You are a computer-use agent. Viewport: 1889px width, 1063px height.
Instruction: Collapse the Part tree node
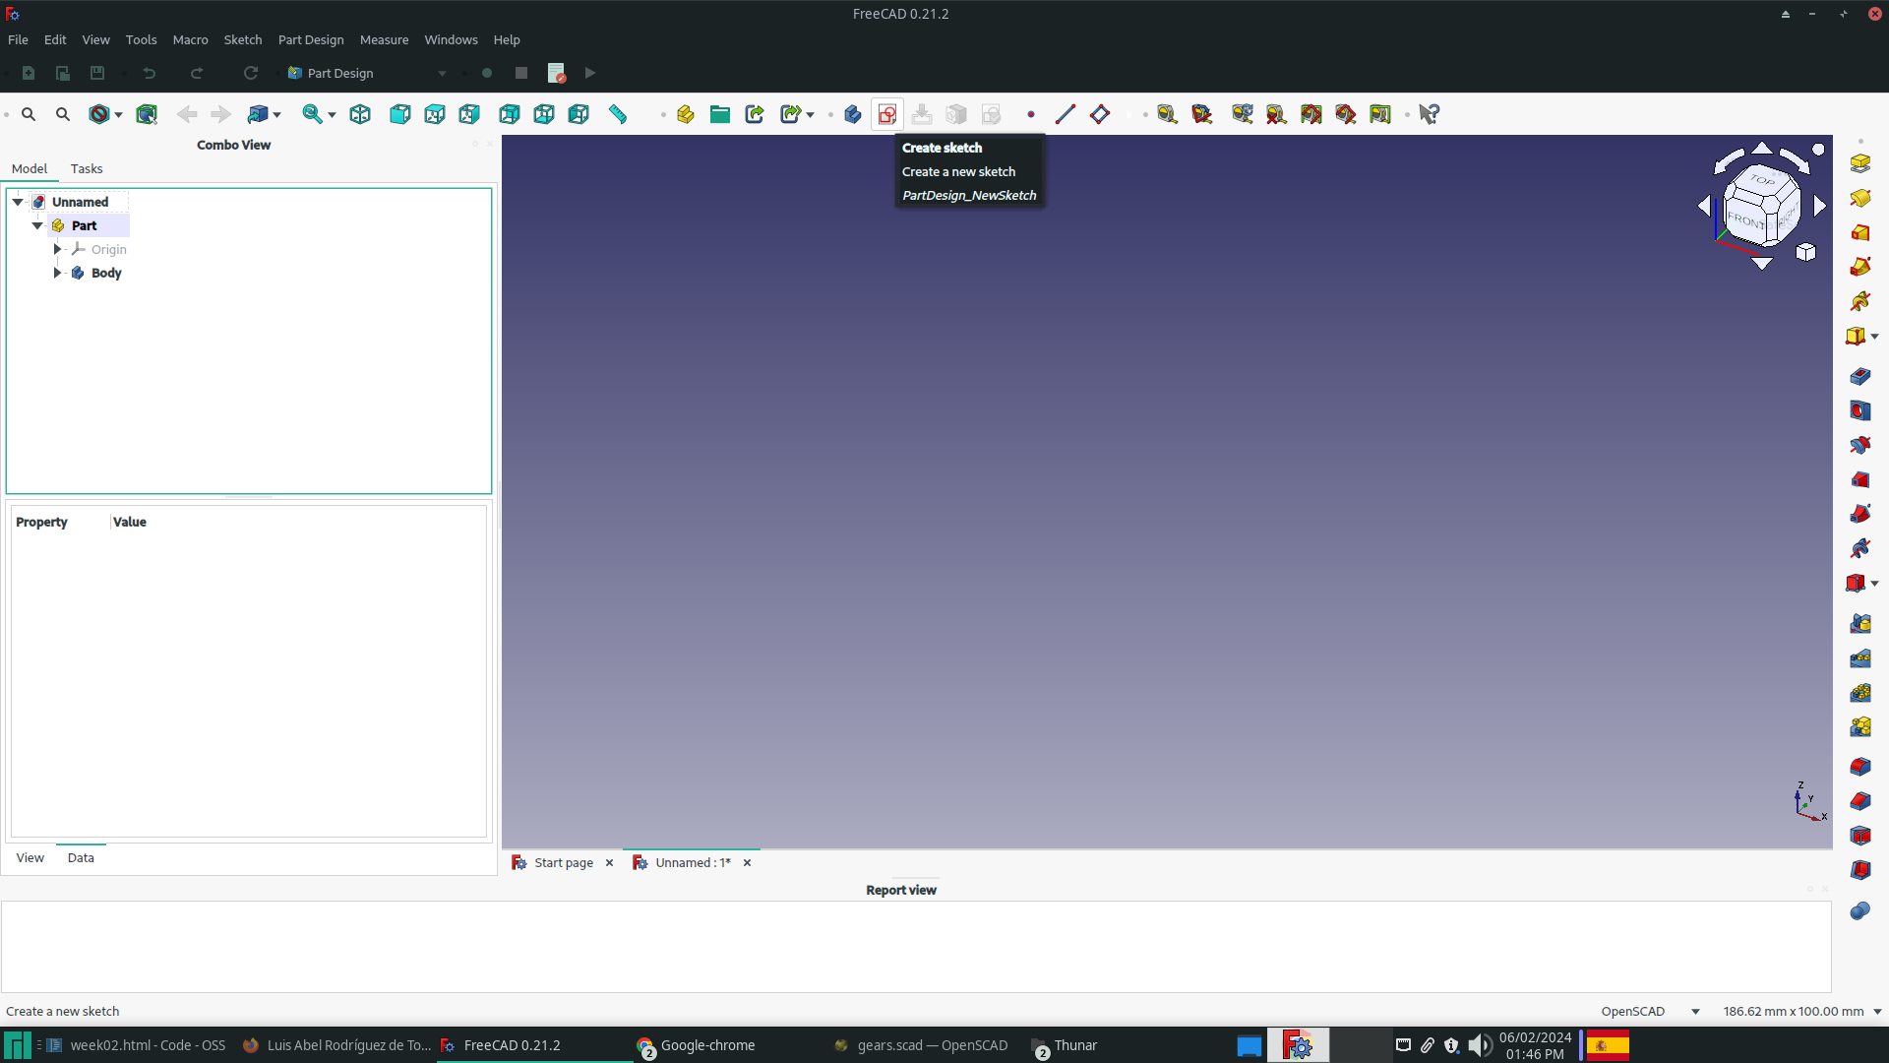[37, 225]
